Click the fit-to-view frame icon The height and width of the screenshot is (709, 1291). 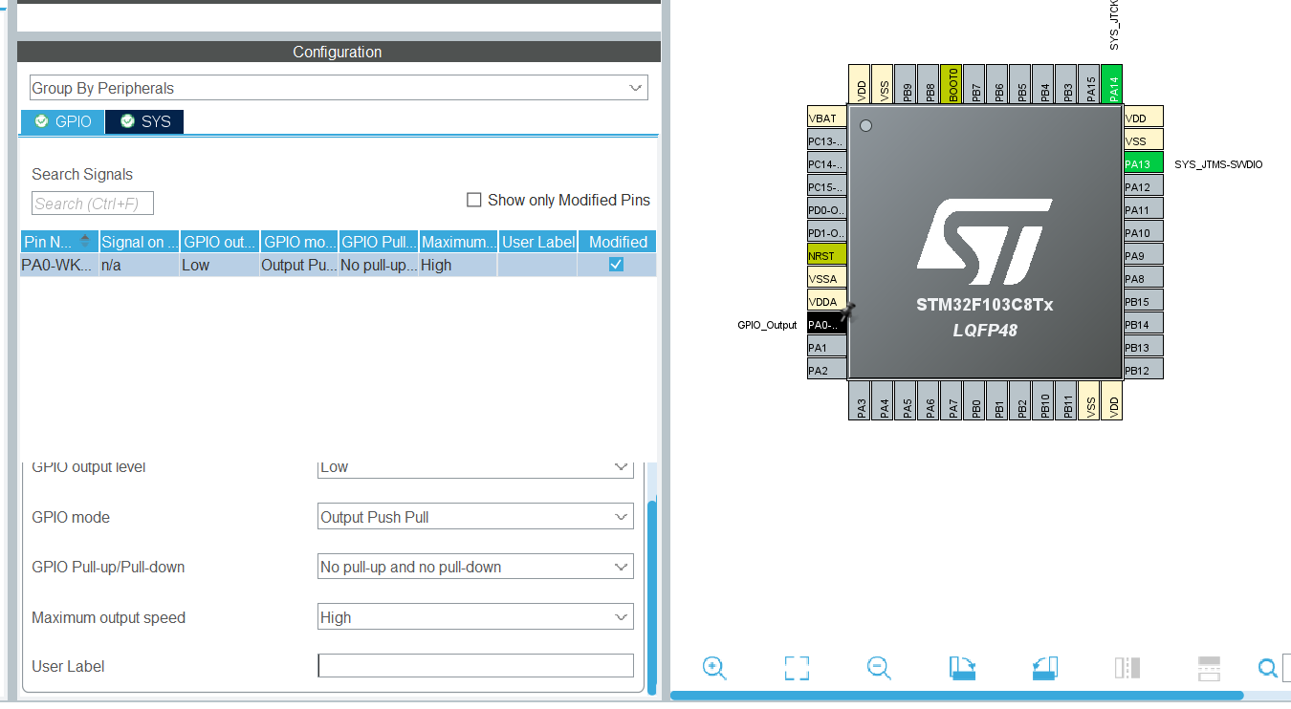coord(797,668)
